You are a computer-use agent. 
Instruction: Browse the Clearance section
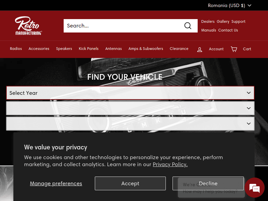coord(179,49)
